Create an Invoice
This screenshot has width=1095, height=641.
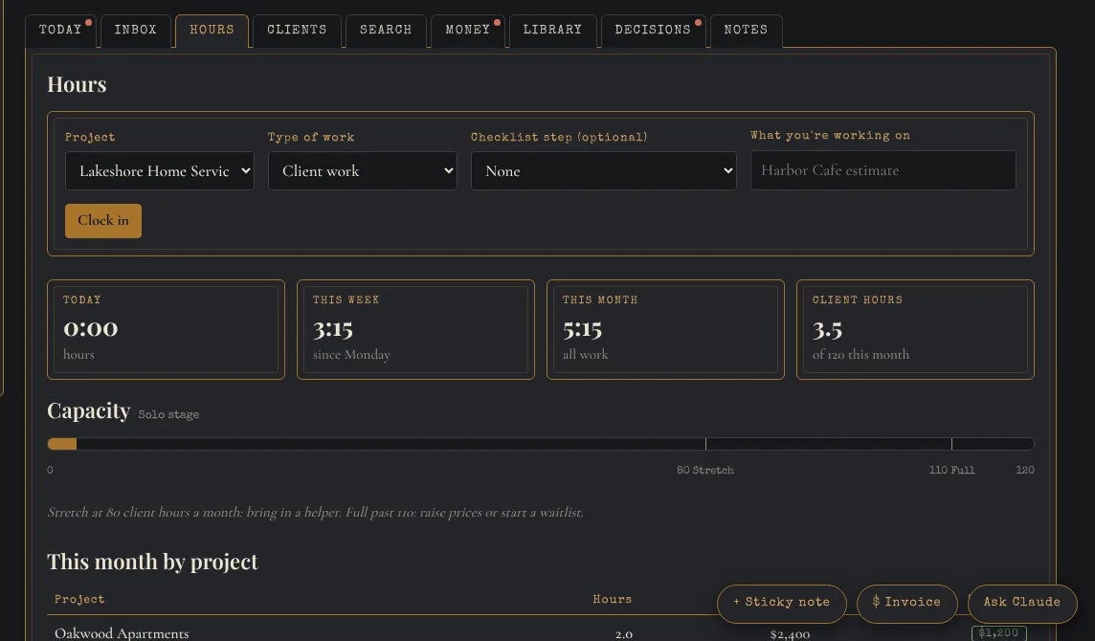coord(906,603)
